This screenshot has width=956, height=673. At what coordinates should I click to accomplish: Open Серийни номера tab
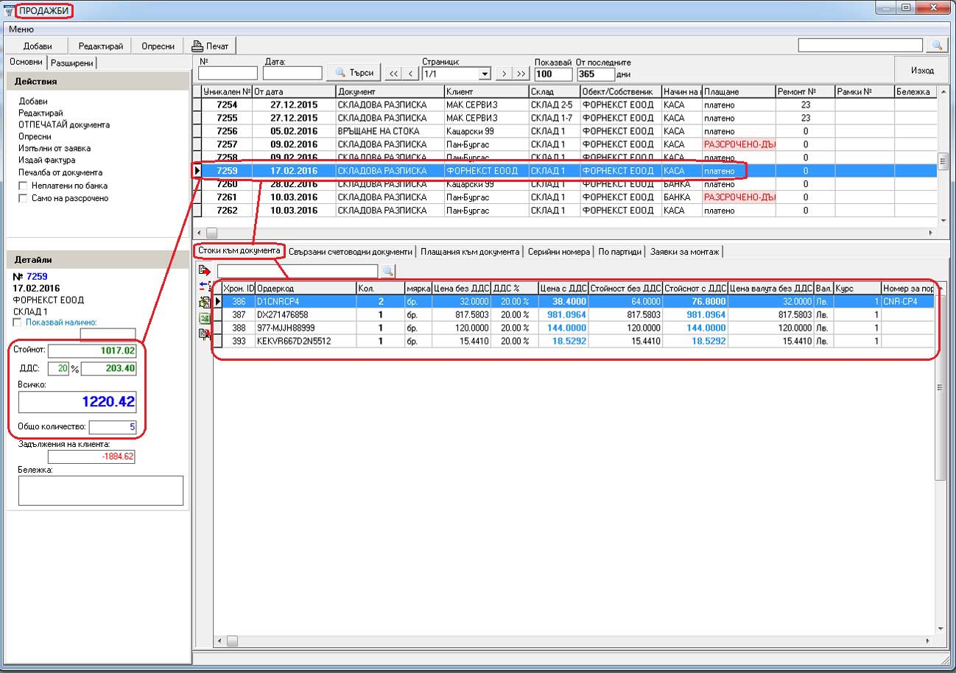(559, 252)
